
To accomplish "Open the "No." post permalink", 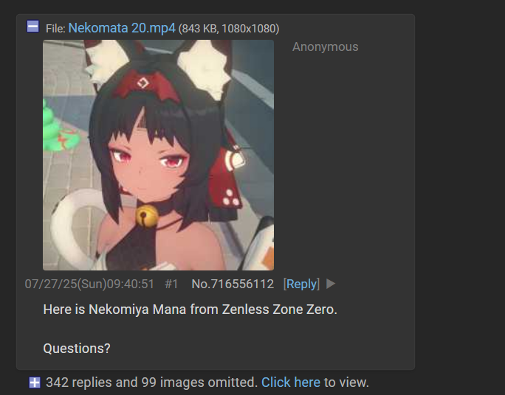I will point(201,284).
